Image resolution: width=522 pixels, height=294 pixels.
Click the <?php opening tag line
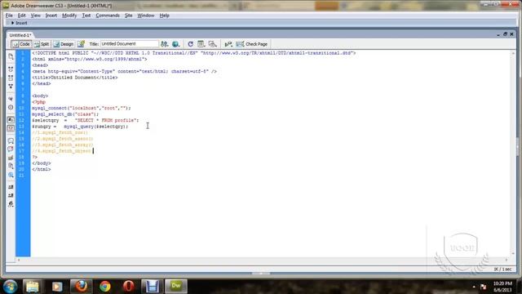pos(39,102)
